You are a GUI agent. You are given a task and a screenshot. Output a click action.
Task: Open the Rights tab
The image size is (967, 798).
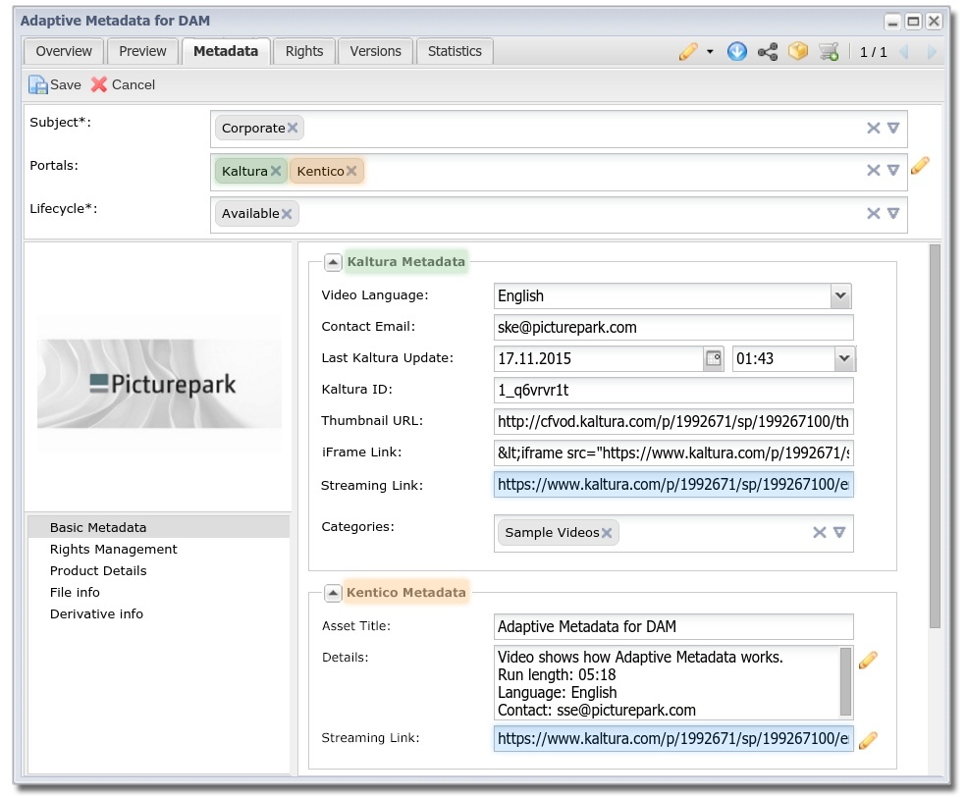click(x=304, y=51)
